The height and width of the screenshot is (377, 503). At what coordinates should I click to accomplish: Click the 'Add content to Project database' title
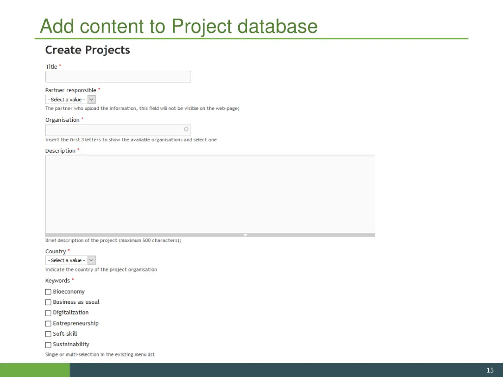point(179,26)
